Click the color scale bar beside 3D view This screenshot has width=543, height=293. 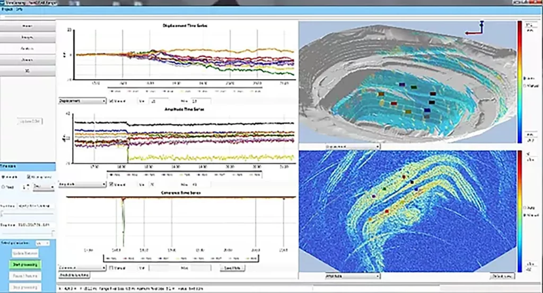click(520, 82)
